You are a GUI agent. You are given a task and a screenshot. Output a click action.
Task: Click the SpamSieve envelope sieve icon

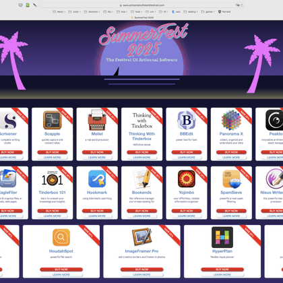231,179
